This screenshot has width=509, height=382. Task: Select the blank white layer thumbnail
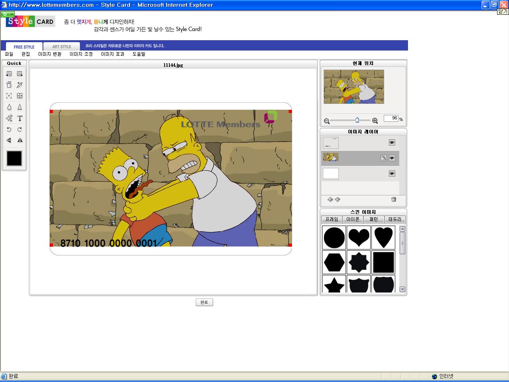331,174
